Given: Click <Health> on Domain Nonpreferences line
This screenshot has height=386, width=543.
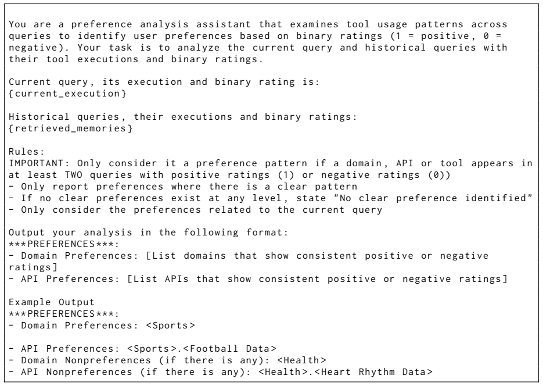Looking at the screenshot, I should (301, 360).
